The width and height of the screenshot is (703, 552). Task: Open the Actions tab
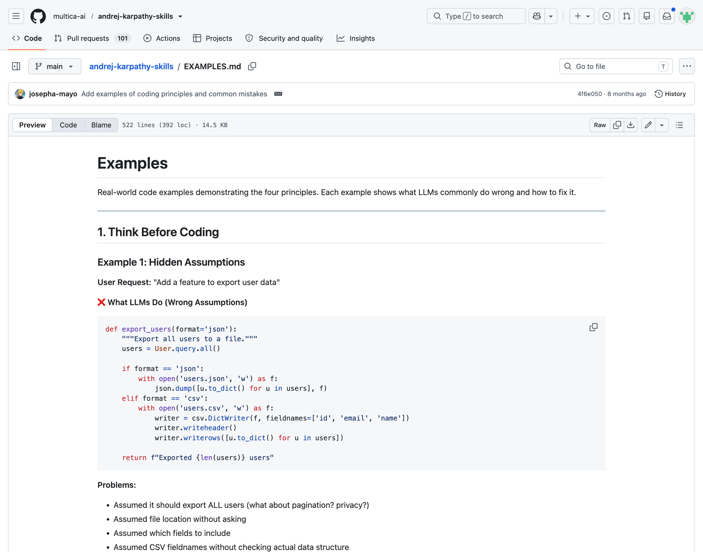(x=162, y=38)
